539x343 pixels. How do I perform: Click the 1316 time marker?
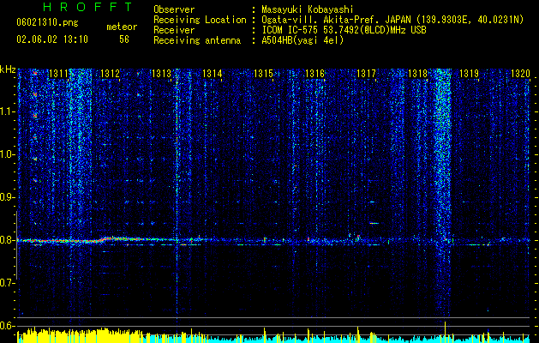tap(314, 74)
